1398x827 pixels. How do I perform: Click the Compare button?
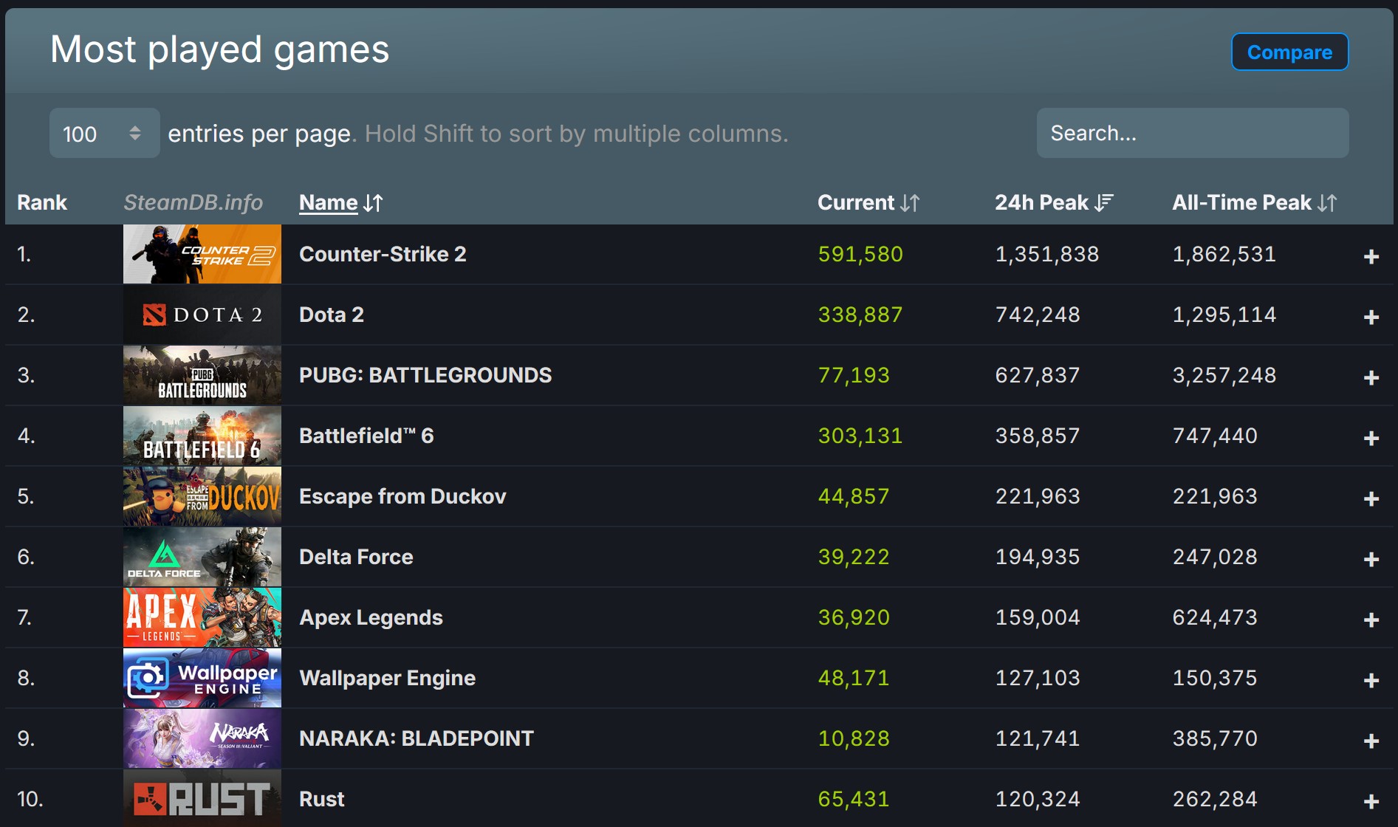tap(1289, 52)
